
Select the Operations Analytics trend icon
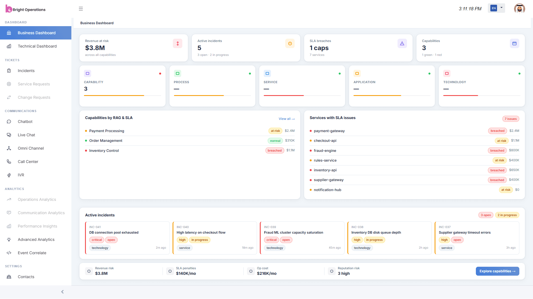coord(9,199)
